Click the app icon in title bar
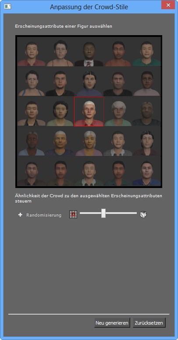Image resolution: width=178 pixels, height=340 pixels. 7,7
